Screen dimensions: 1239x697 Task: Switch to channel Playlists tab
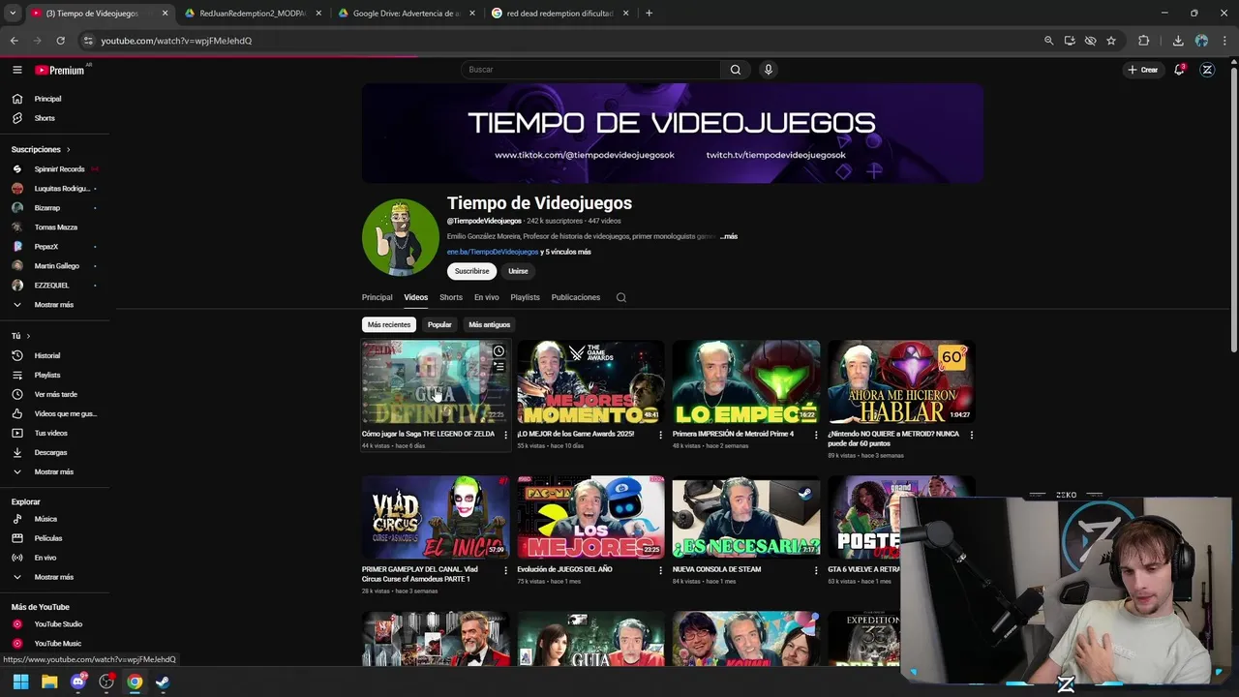pyautogui.click(x=525, y=297)
